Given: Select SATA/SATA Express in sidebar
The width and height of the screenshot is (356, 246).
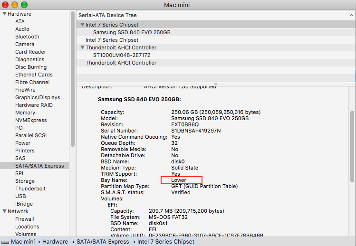Looking at the screenshot, I should coord(35,166).
